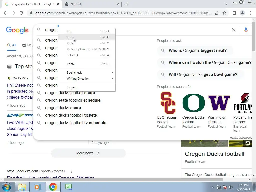
Task: Choose Select all in context menu
Action: pos(86,55)
